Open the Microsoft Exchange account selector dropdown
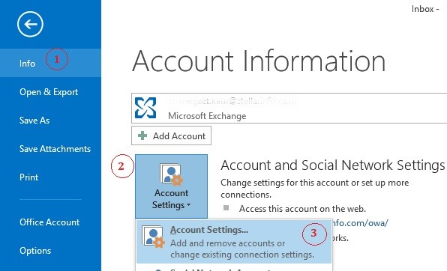Viewport: 447px width, 271px height. click(x=289, y=108)
